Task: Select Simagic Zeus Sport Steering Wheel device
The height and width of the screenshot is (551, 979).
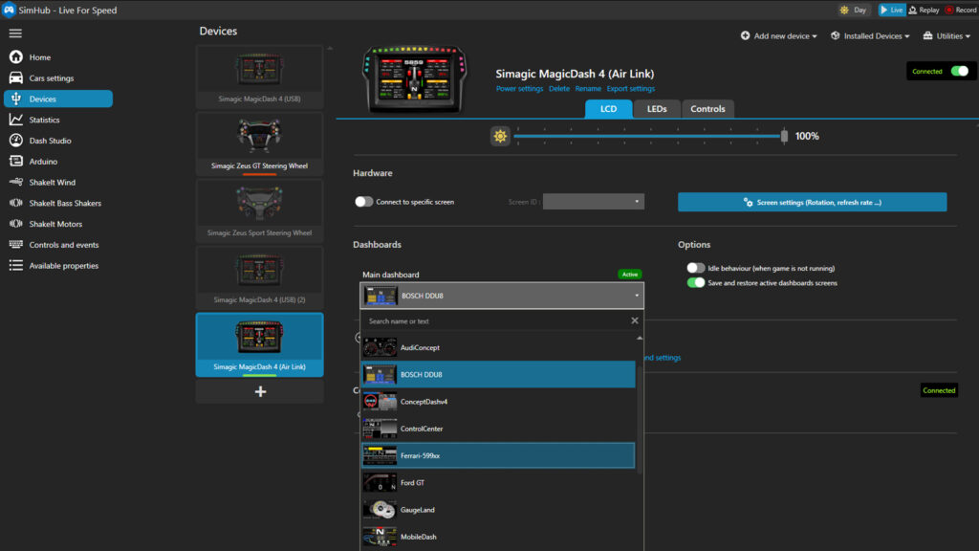Action: pyautogui.click(x=259, y=210)
